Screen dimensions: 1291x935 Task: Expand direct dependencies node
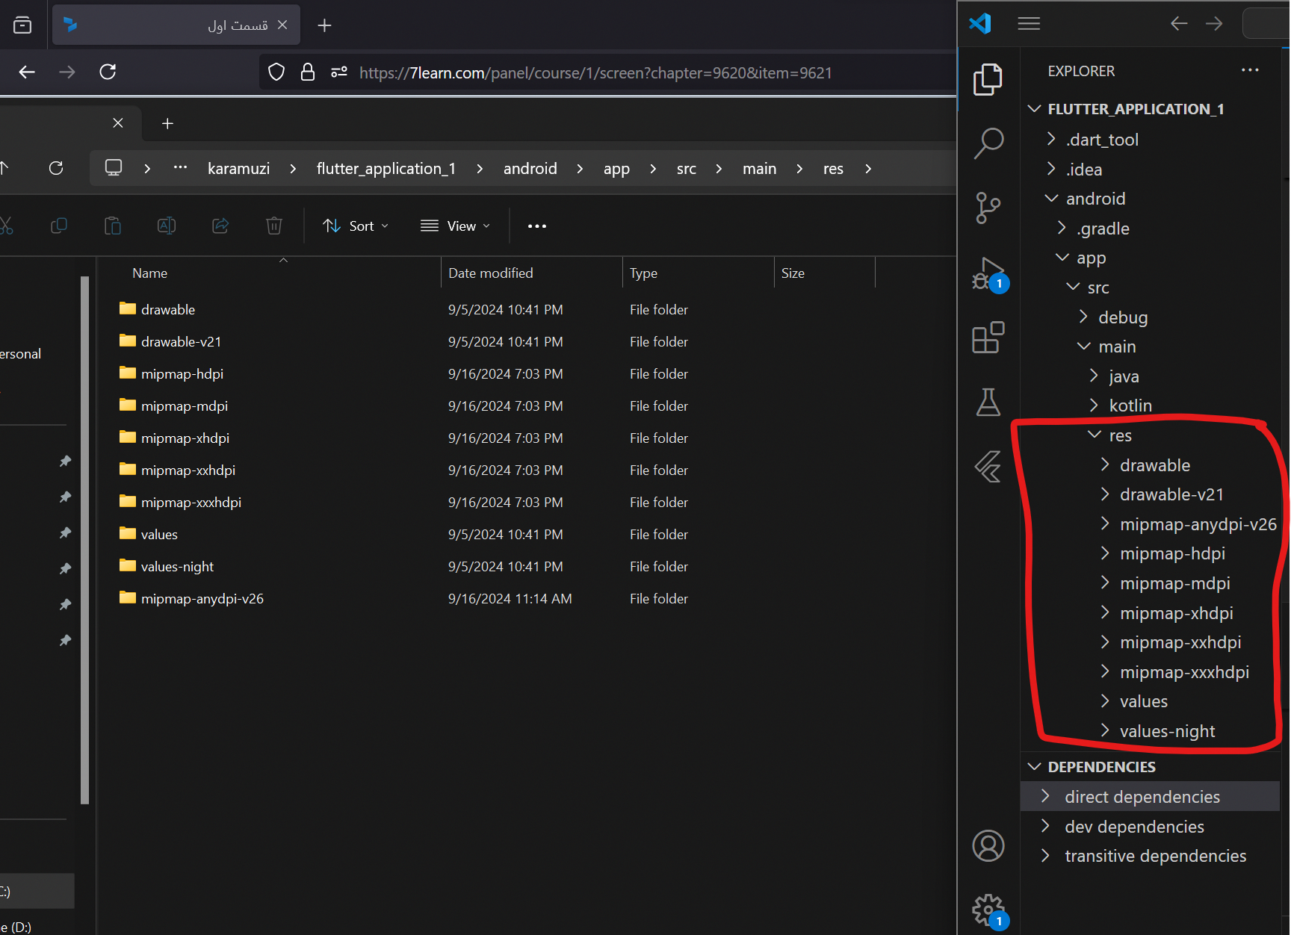pyautogui.click(x=1045, y=796)
